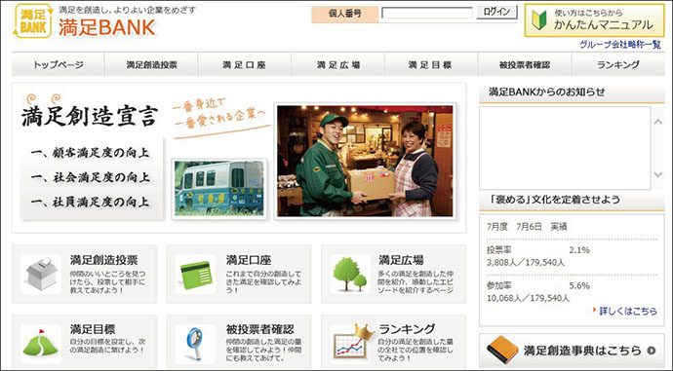Click the 3,808人／179,540人 text

tap(526, 262)
